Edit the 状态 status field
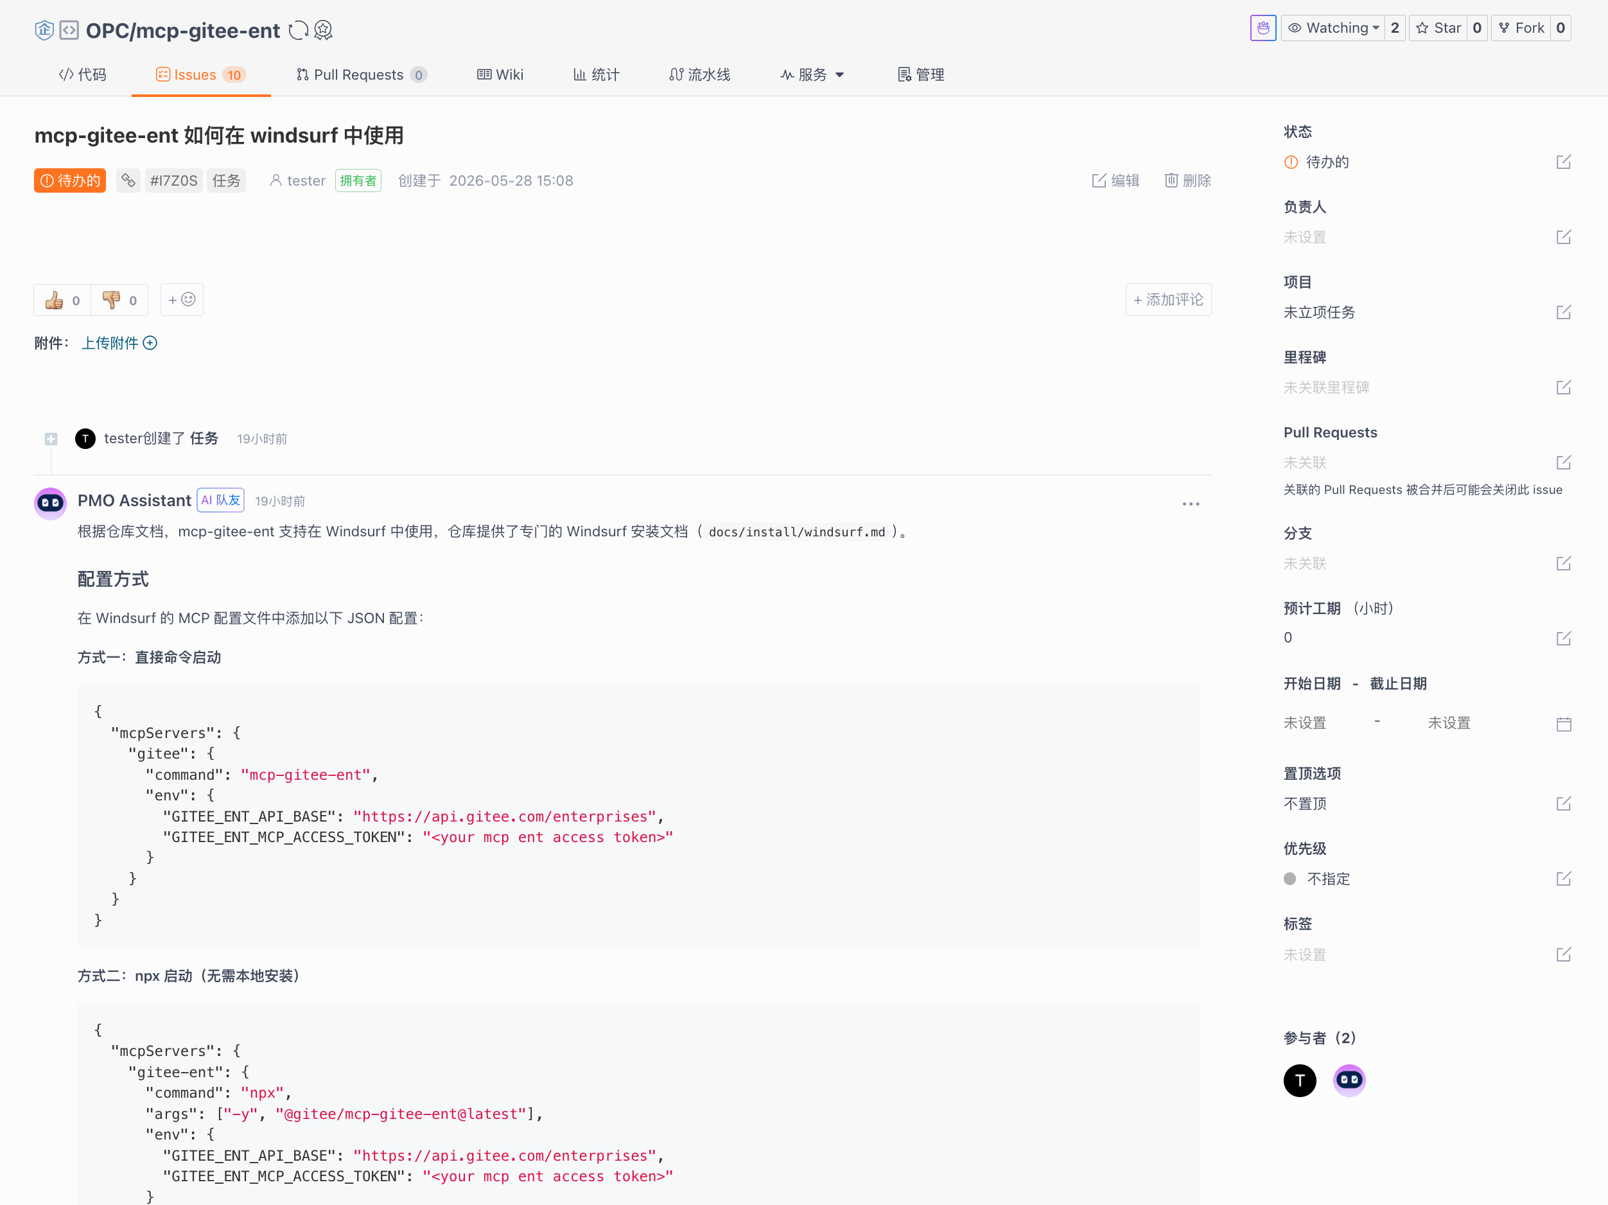Image resolution: width=1608 pixels, height=1205 pixels. tap(1564, 162)
